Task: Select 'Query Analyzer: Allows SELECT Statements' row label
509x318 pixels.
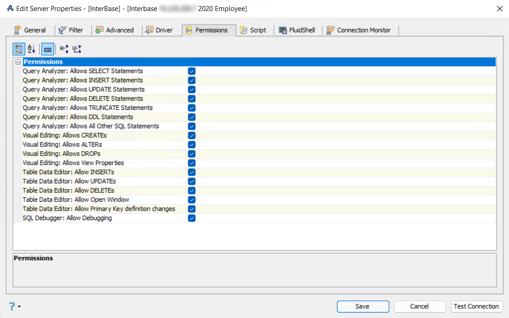Action: [83, 71]
